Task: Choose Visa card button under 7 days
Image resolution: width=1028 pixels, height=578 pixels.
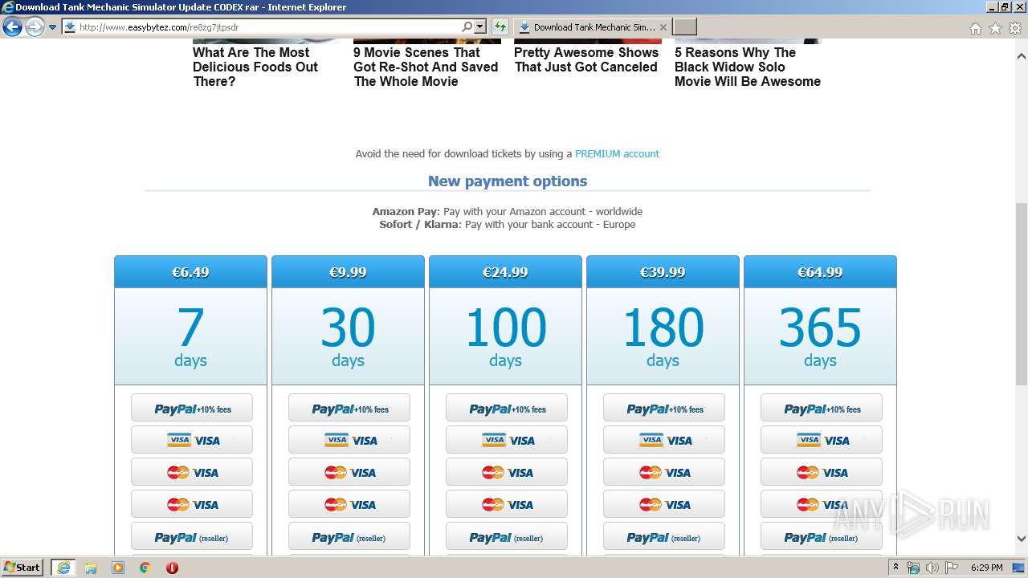Action: [x=192, y=440]
